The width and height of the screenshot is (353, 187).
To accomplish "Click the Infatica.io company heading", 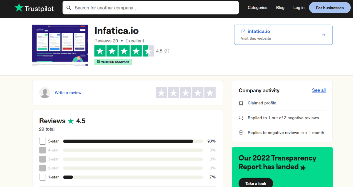I will coord(116,31).
